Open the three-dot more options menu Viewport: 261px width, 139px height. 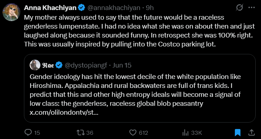click(251, 8)
